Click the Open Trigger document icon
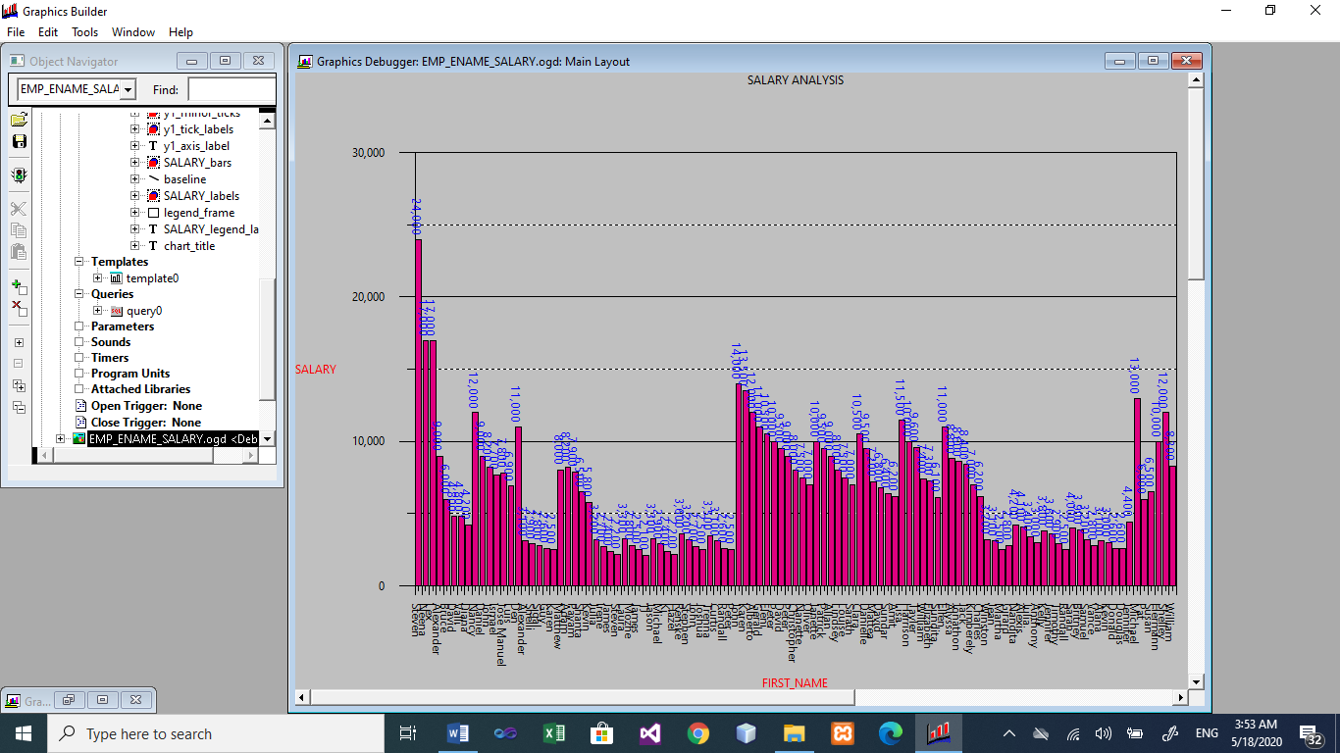Viewport: 1340px width, 753px height. click(x=79, y=406)
